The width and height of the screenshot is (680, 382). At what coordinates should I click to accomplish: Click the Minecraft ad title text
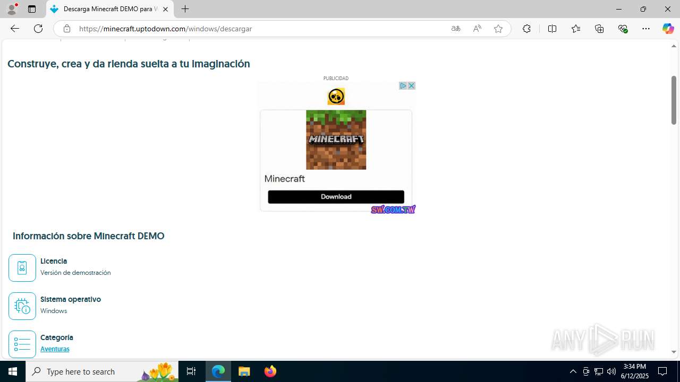(285, 179)
